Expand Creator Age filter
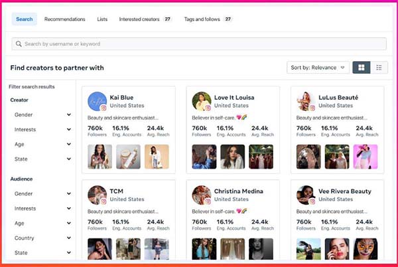This screenshot has height=267, width=398. click(42, 144)
